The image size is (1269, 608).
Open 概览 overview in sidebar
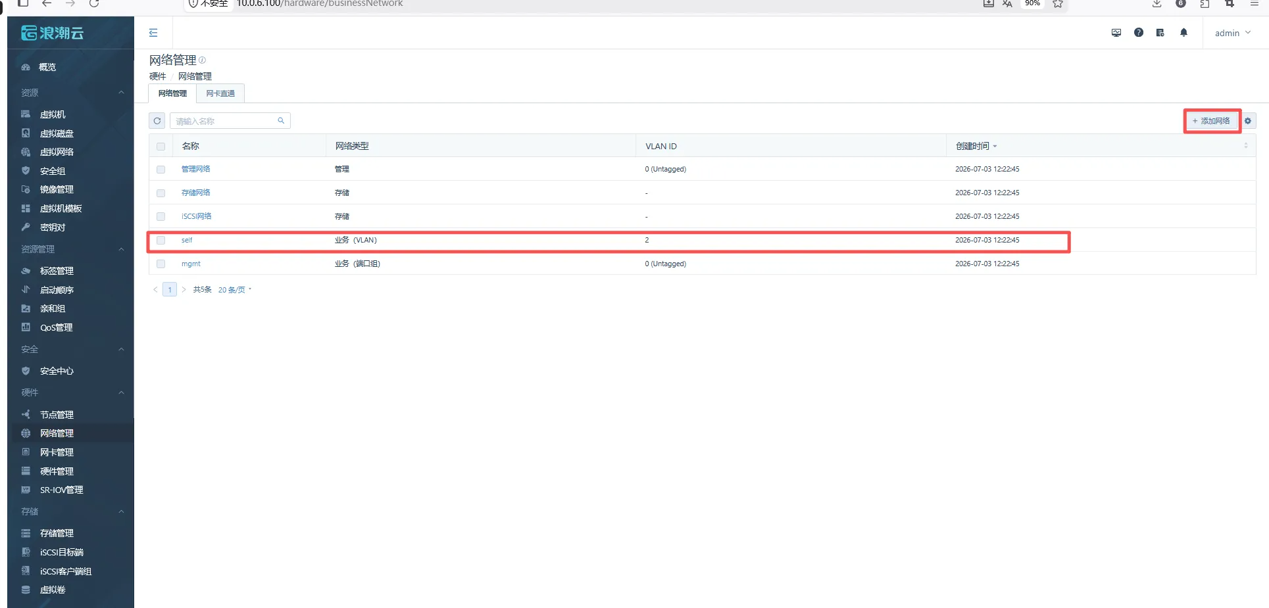pyautogui.click(x=47, y=67)
